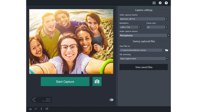
Task: Open the Audio capture device Microphone dropdown
Action: (144, 35)
